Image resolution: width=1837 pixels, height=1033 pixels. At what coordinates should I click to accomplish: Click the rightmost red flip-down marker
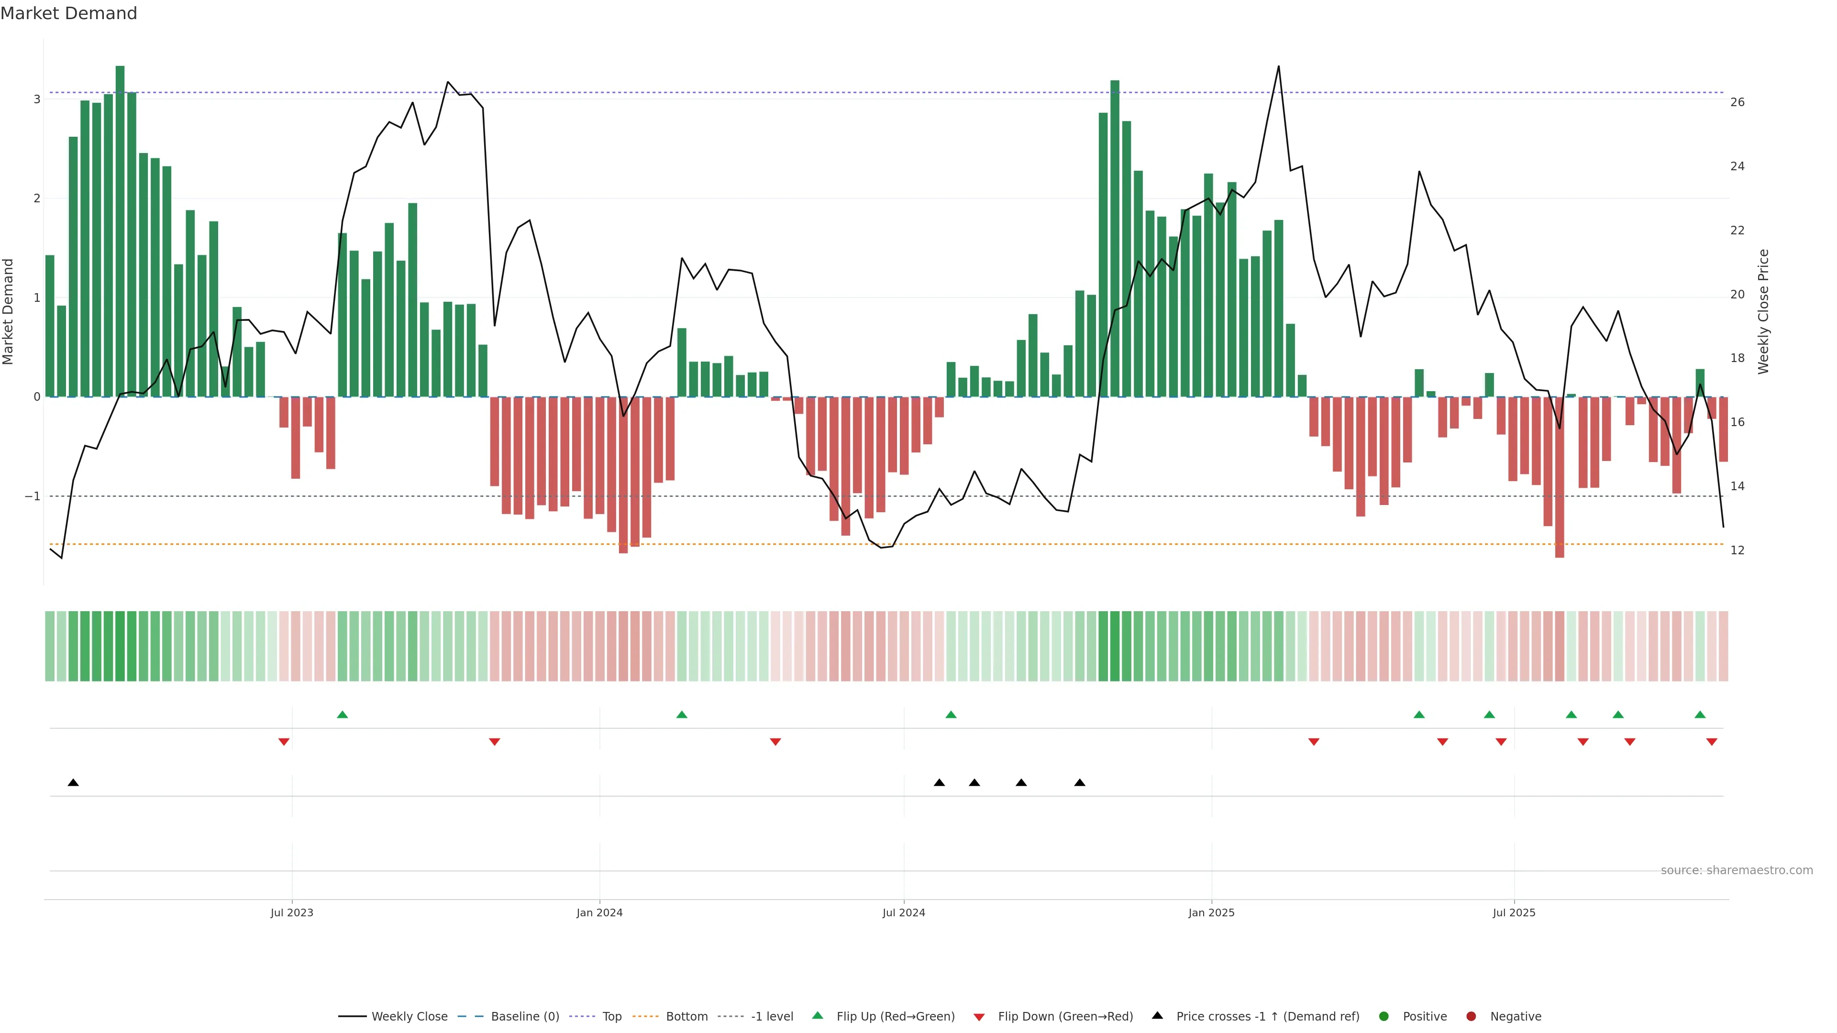(1712, 742)
